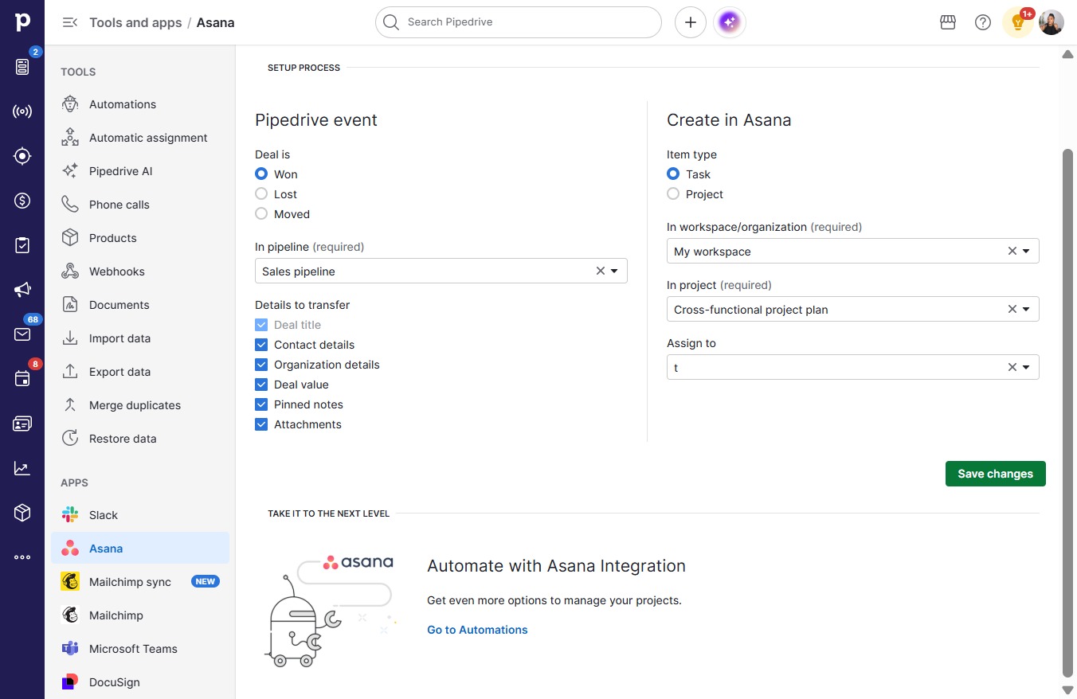Image resolution: width=1077 pixels, height=699 pixels.
Task: Open the Mail envelope rail icon
Action: point(22,334)
